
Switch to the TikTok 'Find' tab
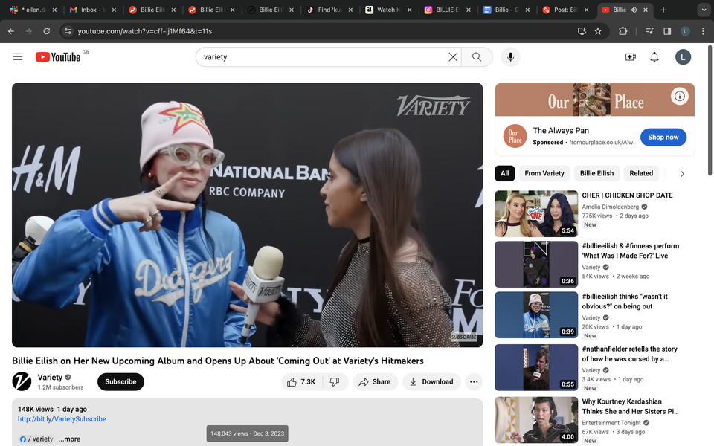tap(330, 10)
